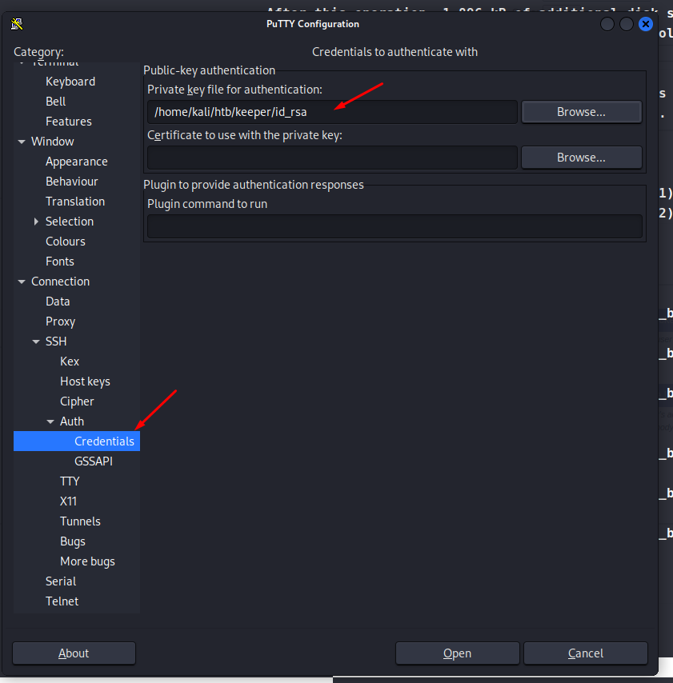Expand the Selection subcategory
673x683 pixels.
pos(36,222)
